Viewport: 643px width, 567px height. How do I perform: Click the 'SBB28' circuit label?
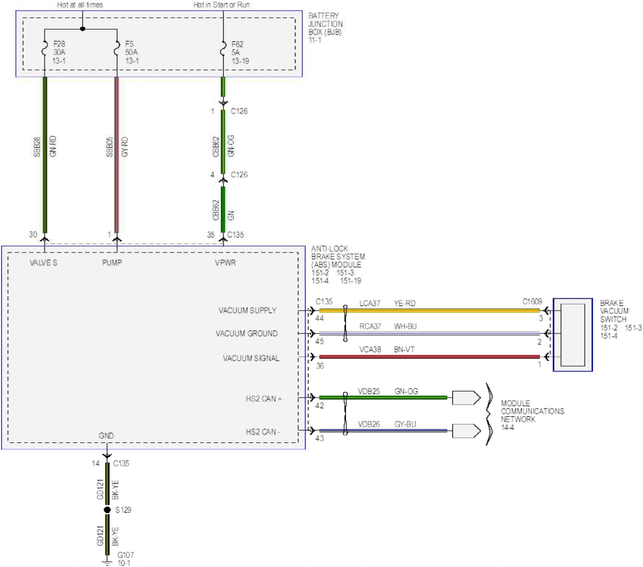tap(36, 147)
